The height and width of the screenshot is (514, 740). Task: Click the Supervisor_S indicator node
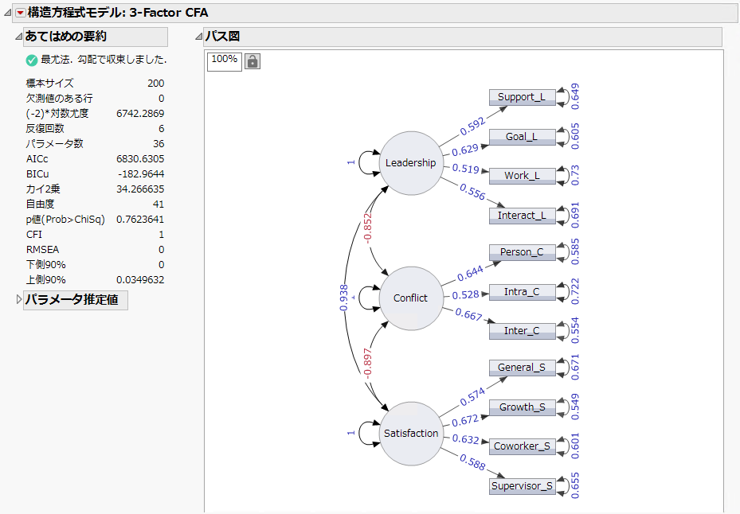(x=522, y=486)
